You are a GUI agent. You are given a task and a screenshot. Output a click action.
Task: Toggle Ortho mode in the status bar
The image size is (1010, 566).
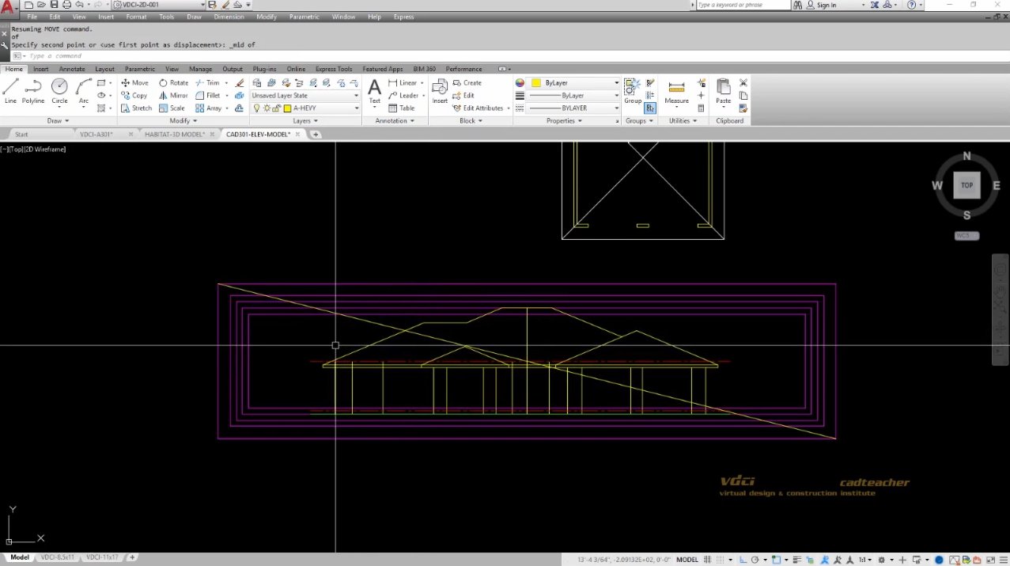[741, 560]
